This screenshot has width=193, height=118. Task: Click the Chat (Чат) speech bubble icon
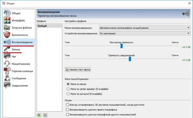tap(7, 56)
